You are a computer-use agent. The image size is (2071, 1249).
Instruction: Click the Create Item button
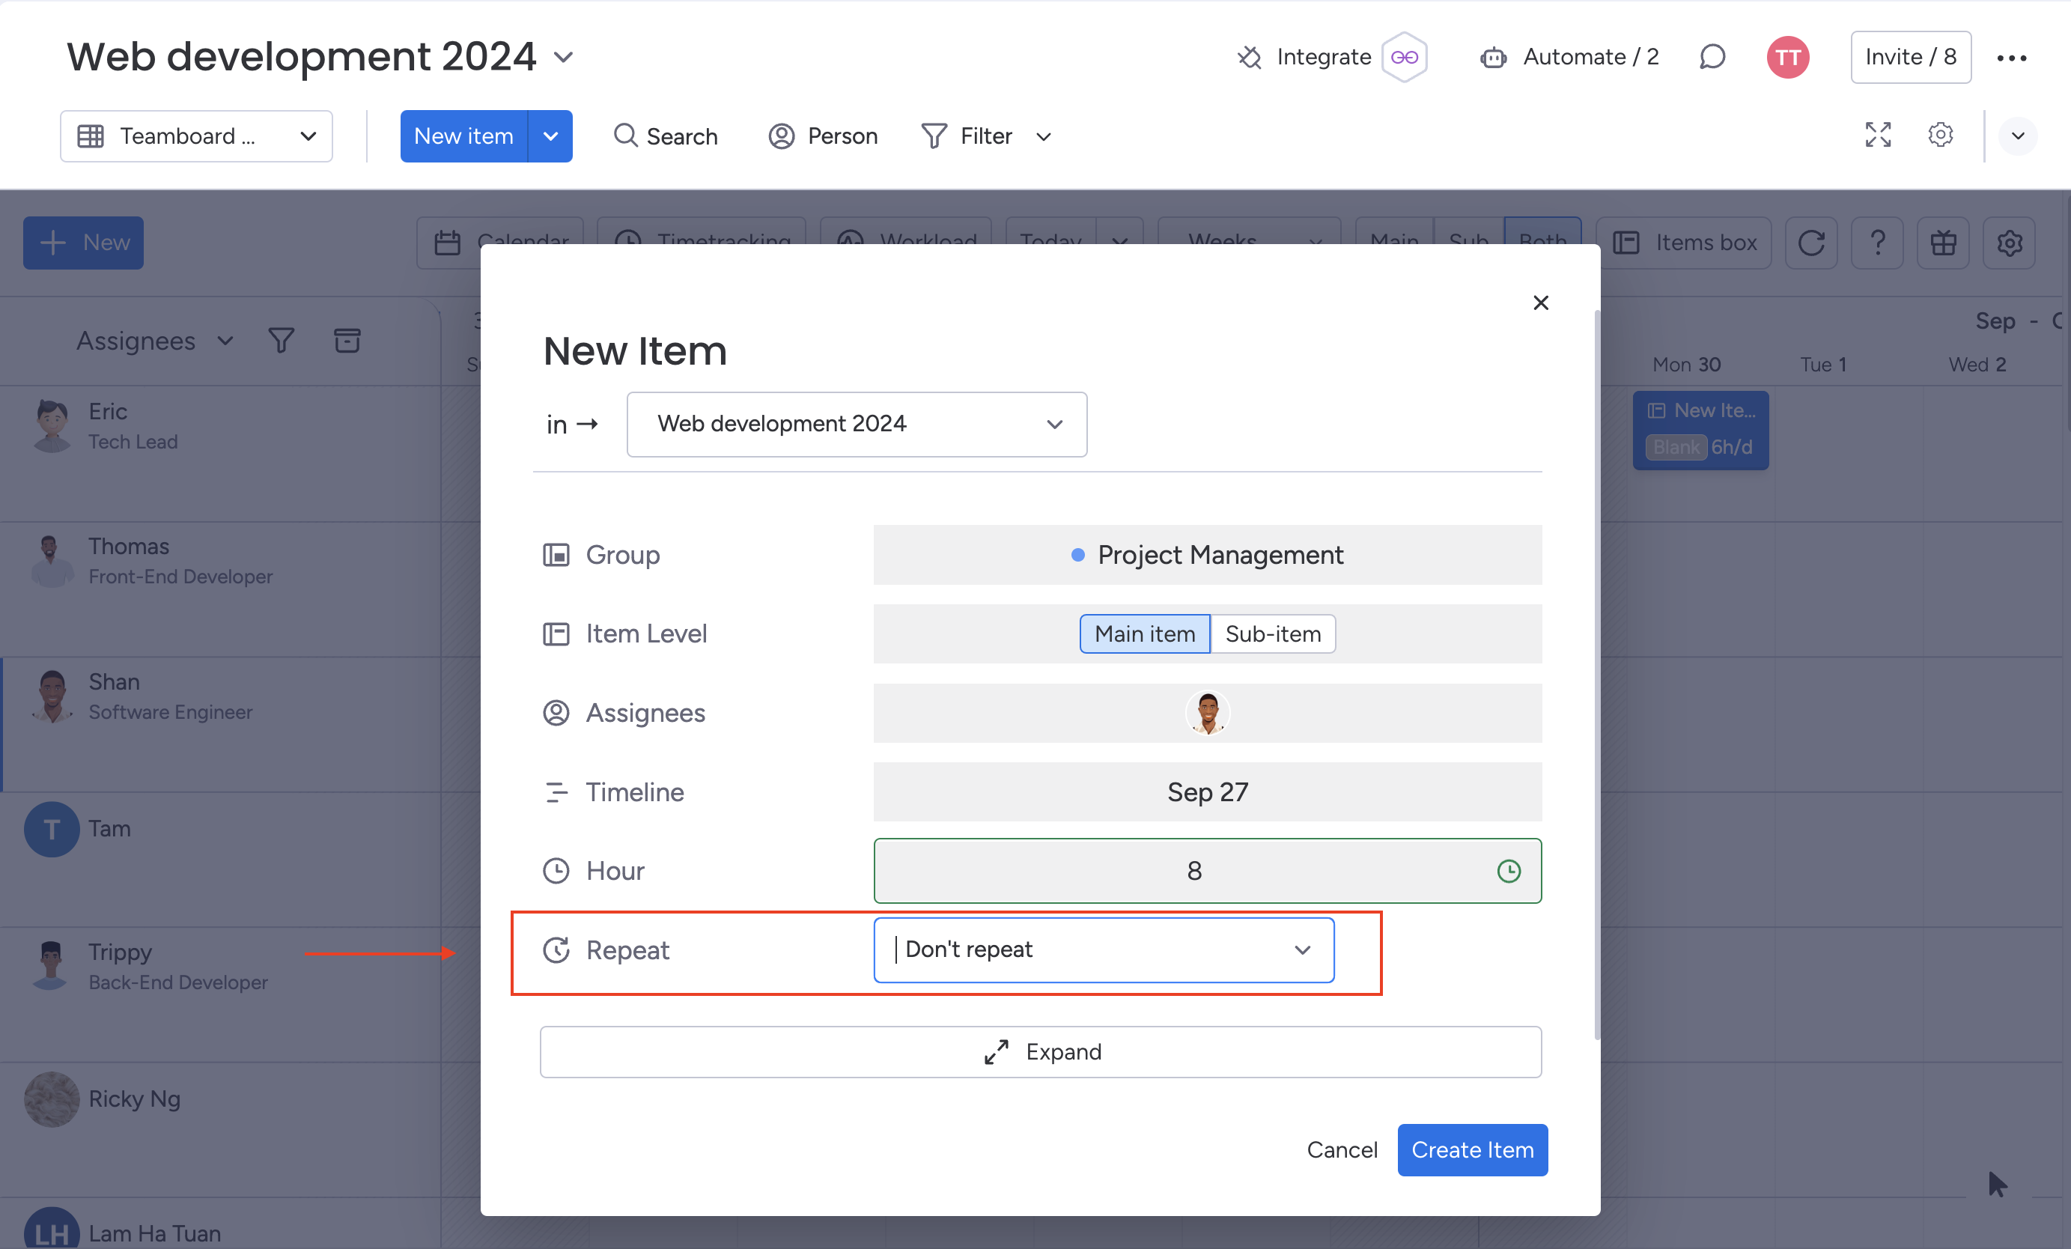click(x=1472, y=1149)
